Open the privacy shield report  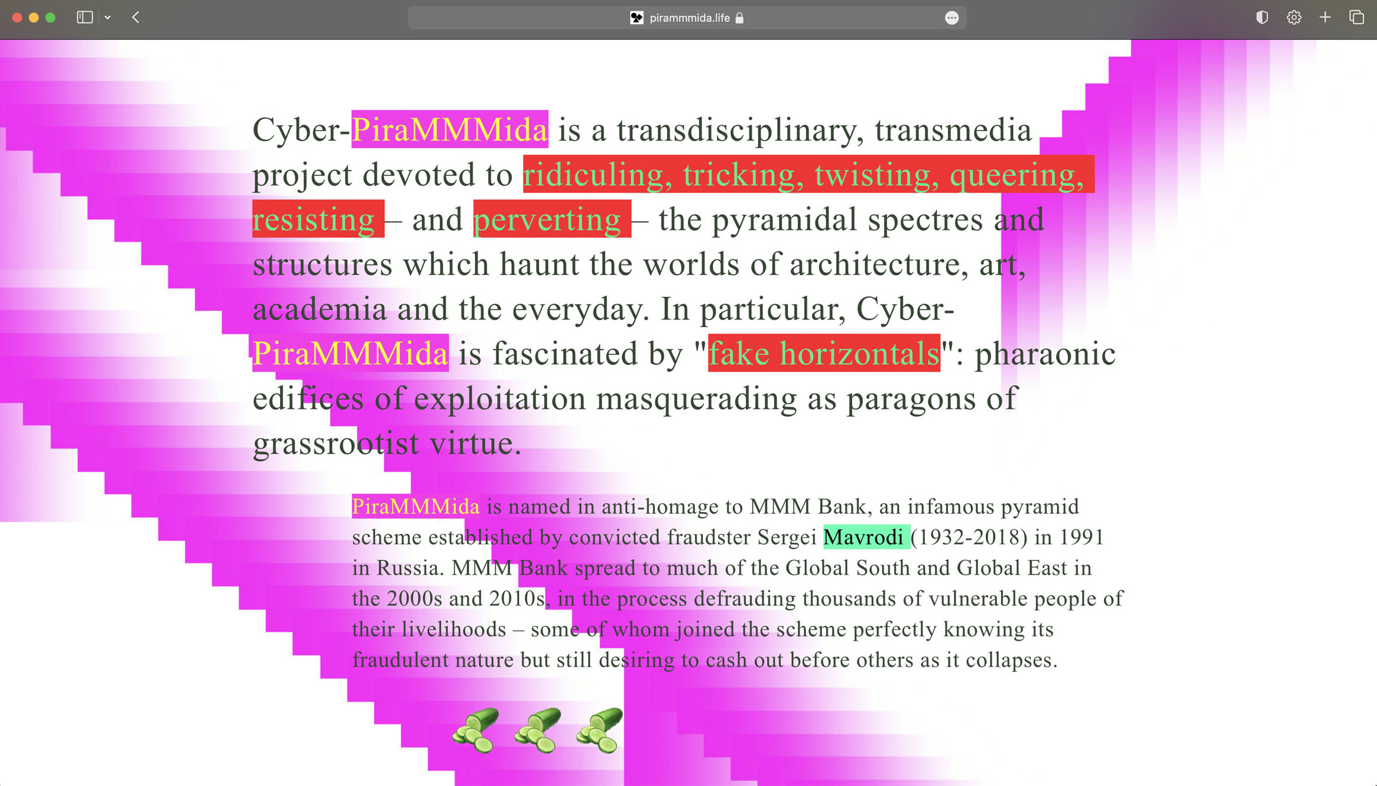(1262, 18)
